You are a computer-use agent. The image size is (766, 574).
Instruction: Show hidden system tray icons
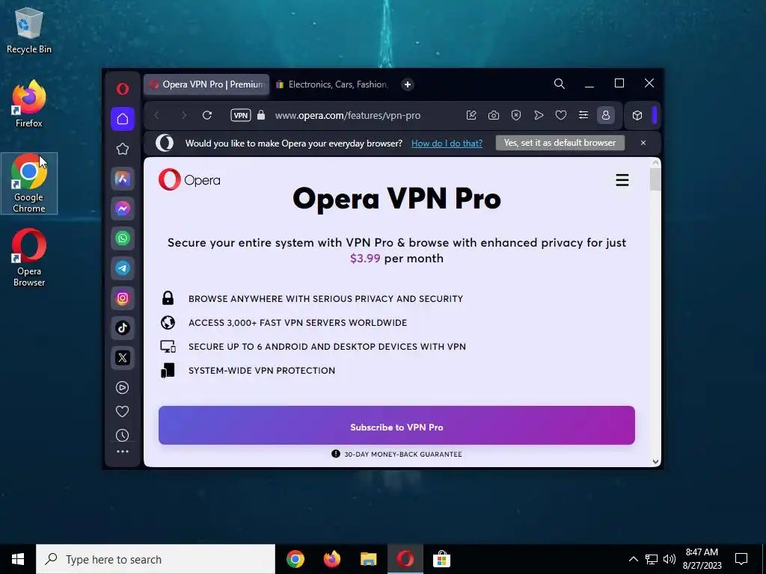[x=633, y=559]
